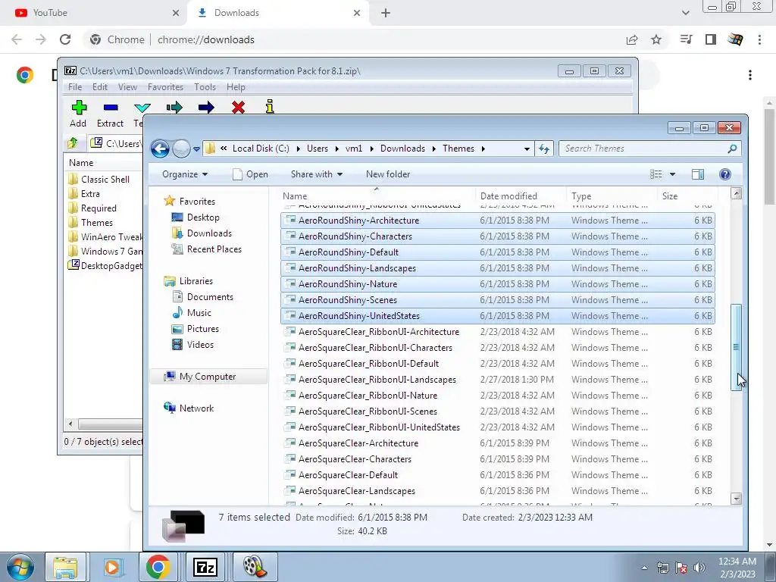Open the Organize dropdown menu

coord(185,174)
